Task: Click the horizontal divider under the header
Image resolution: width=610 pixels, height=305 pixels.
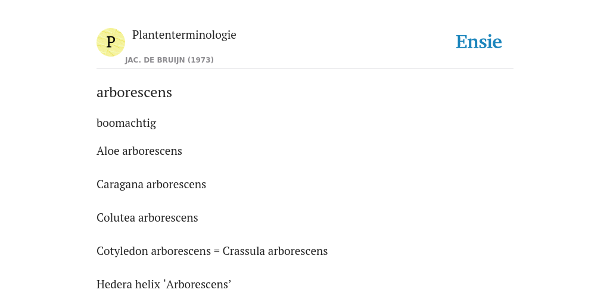Action: pos(305,69)
